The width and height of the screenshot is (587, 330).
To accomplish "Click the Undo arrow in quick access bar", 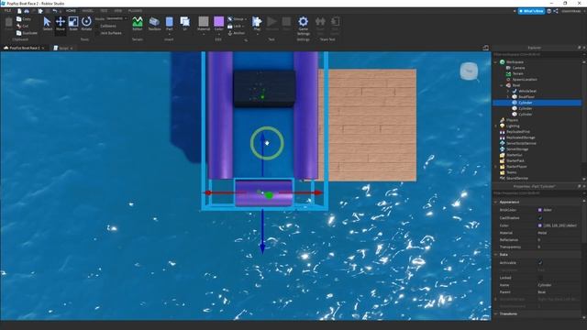I will coord(55,11).
